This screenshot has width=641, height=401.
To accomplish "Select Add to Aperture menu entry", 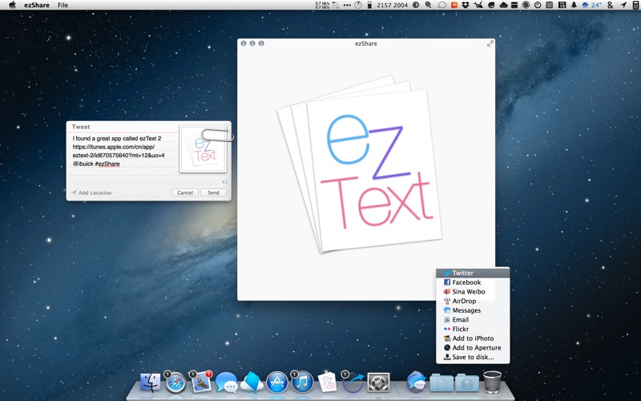I will [473, 348].
